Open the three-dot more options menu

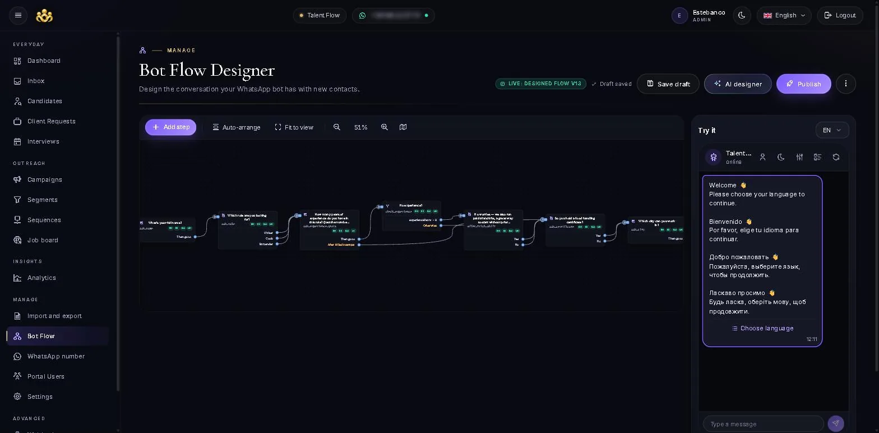(845, 84)
